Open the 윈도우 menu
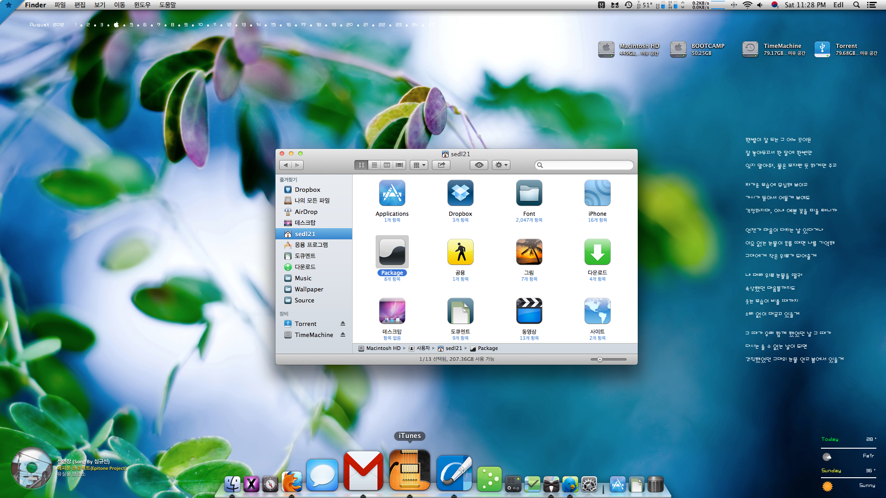This screenshot has height=498, width=886. coord(142,5)
